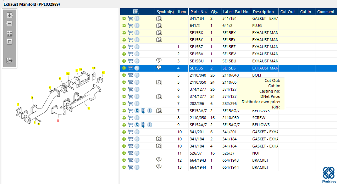337x184 pixels.
Task: Fit diagram to window using the square icon
Action: pos(10,42)
